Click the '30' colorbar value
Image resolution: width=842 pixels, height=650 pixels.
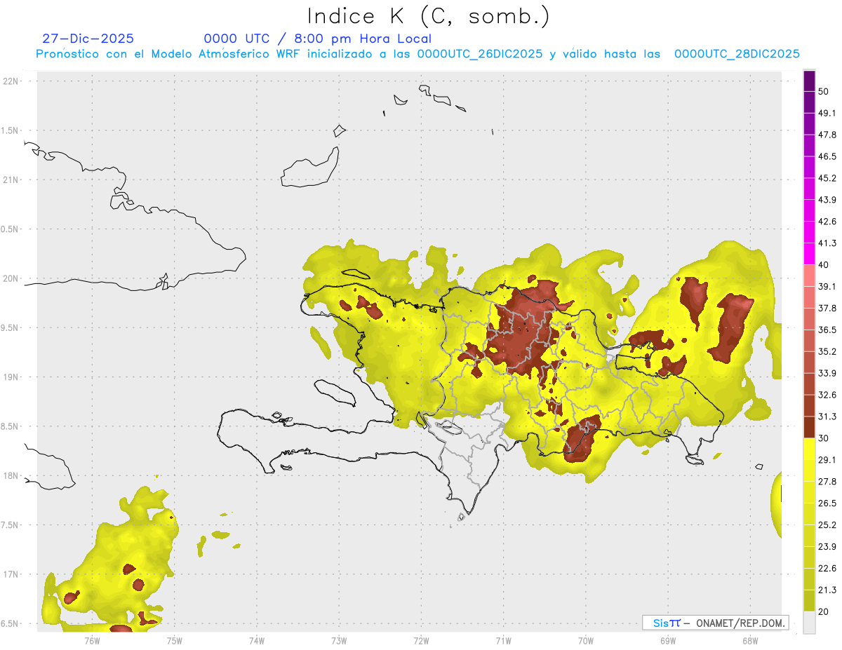(x=824, y=438)
